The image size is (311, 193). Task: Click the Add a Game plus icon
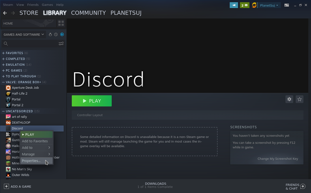point(6,186)
